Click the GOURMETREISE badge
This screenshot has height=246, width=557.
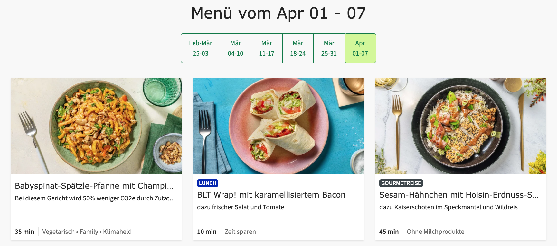pos(401,183)
